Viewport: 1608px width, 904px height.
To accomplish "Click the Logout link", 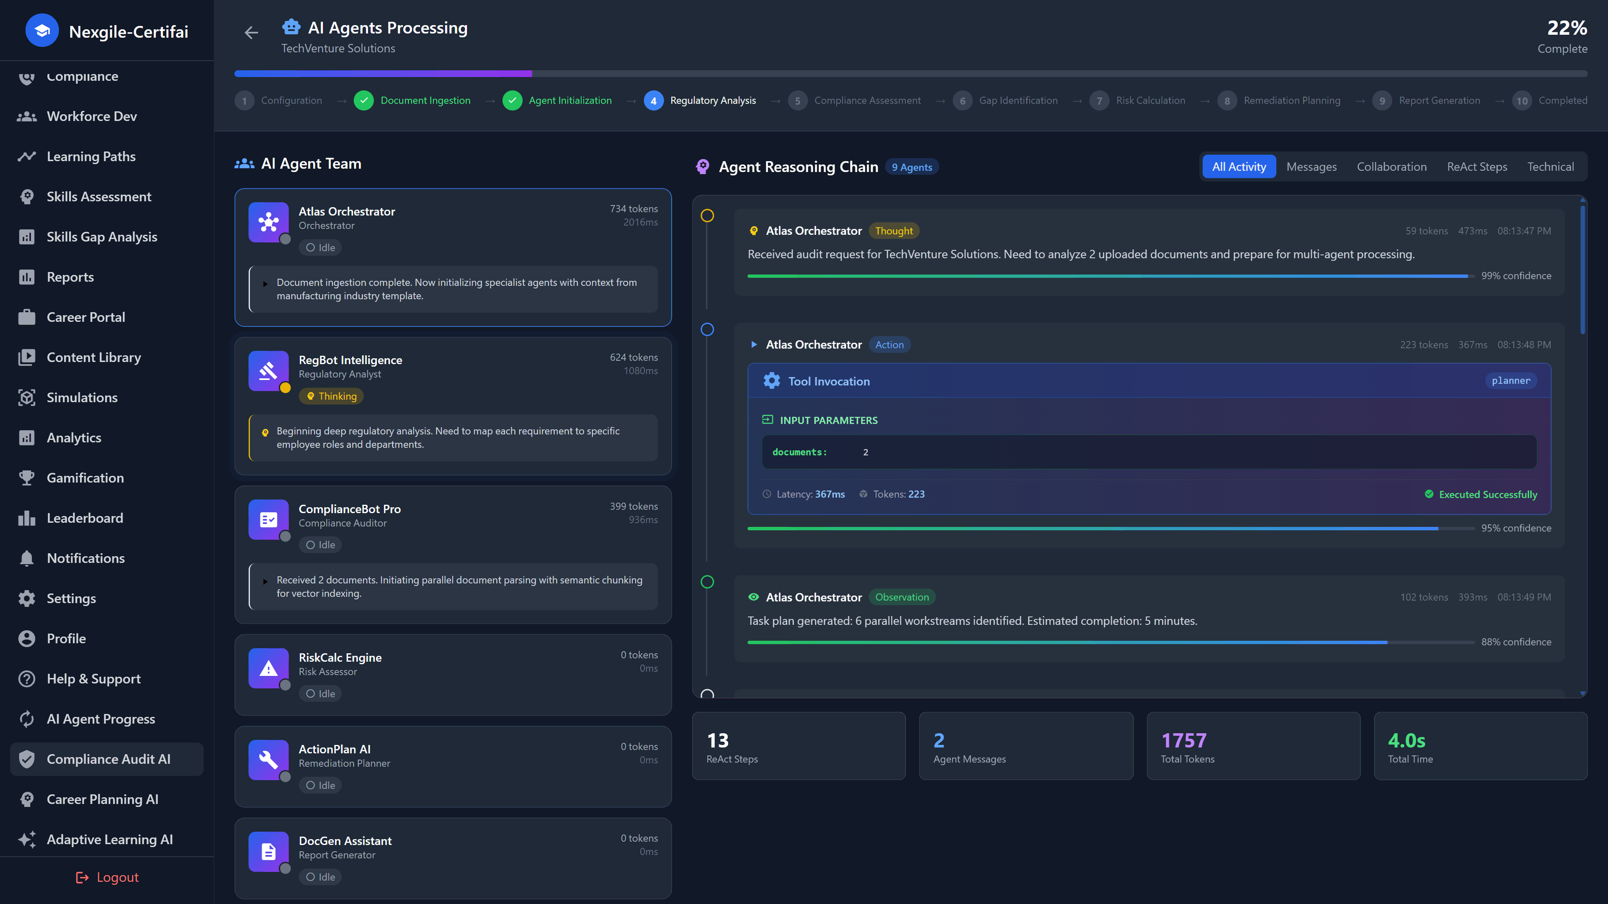I will (x=108, y=876).
